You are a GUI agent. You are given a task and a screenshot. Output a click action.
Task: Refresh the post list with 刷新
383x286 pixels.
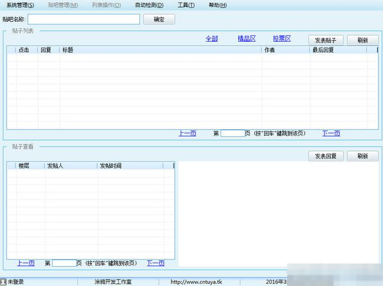[362, 40]
